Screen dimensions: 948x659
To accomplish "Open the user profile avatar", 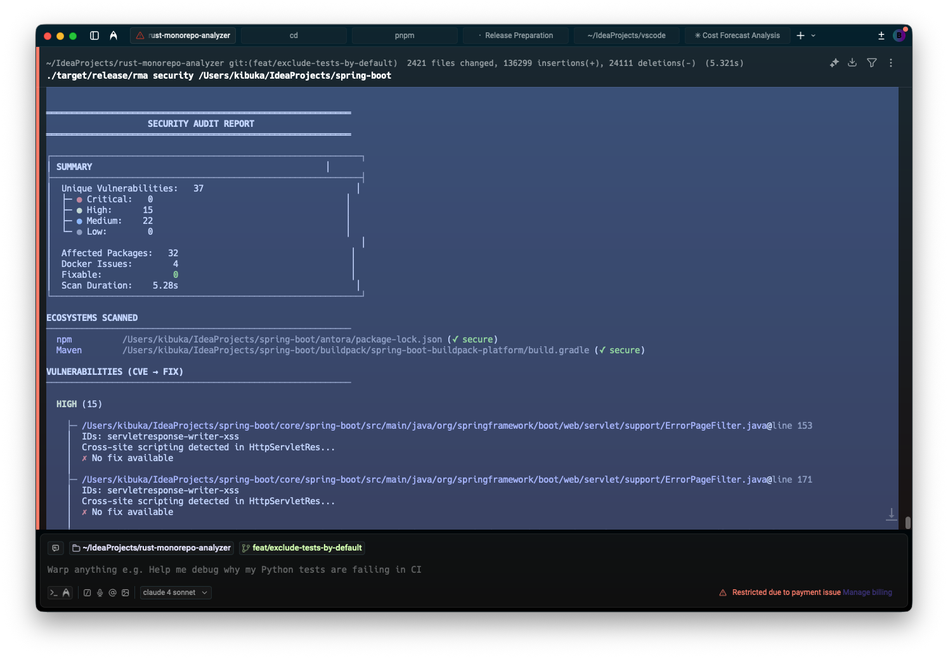I will [899, 36].
